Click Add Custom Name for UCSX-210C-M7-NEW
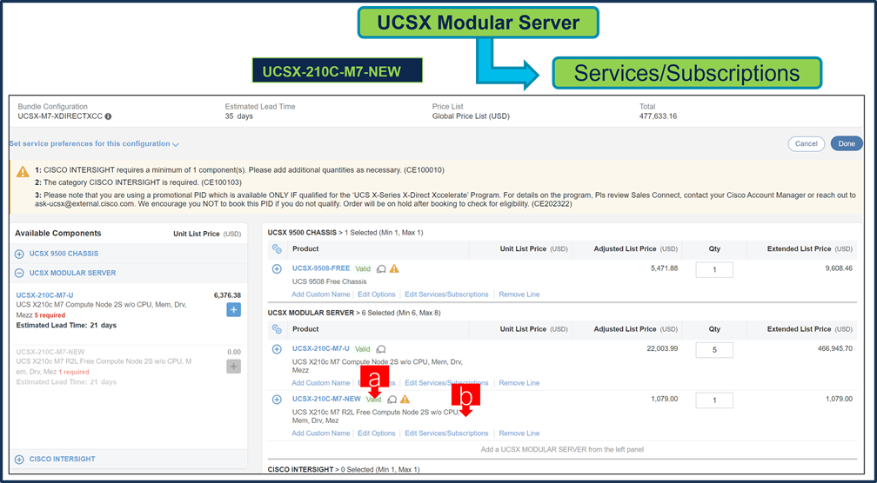 tap(321, 433)
